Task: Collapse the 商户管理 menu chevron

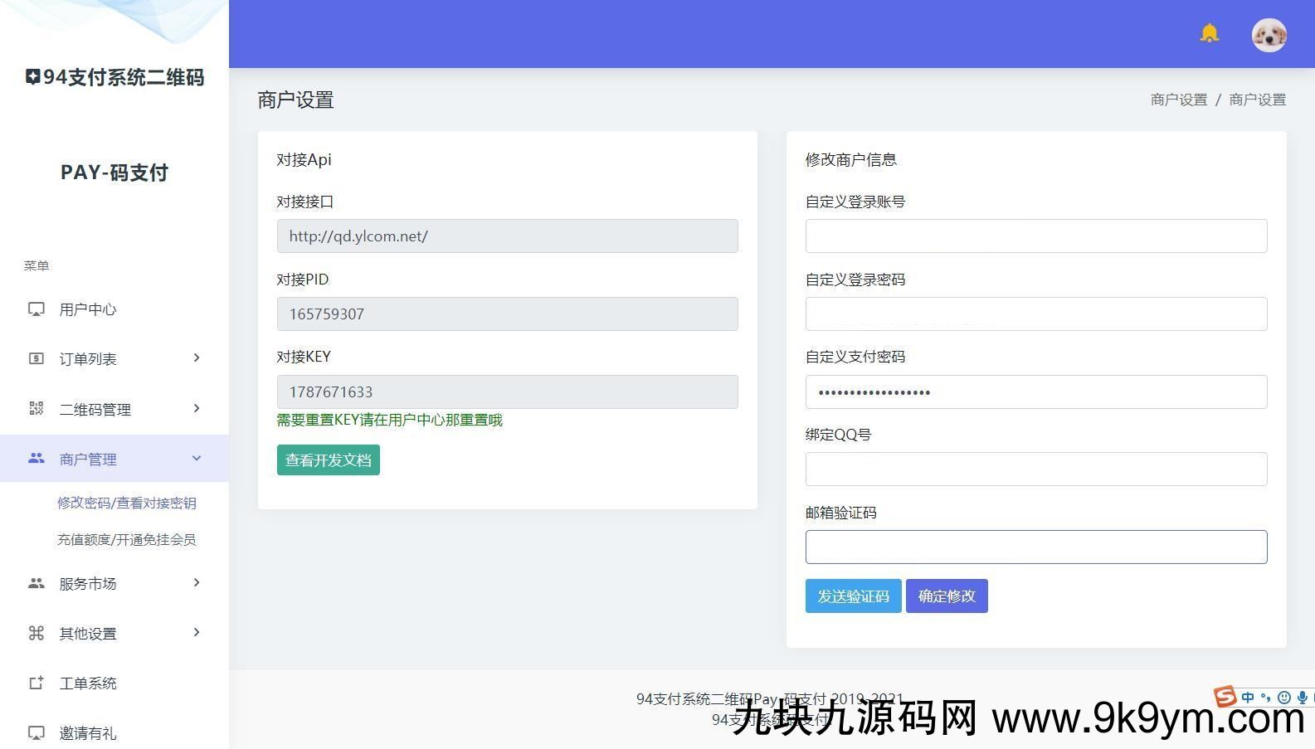Action: 197,458
